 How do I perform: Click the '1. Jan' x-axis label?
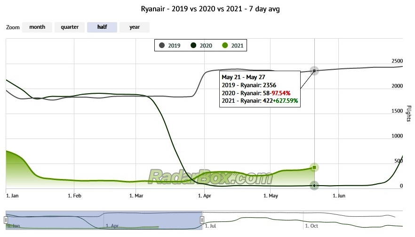[12, 196]
